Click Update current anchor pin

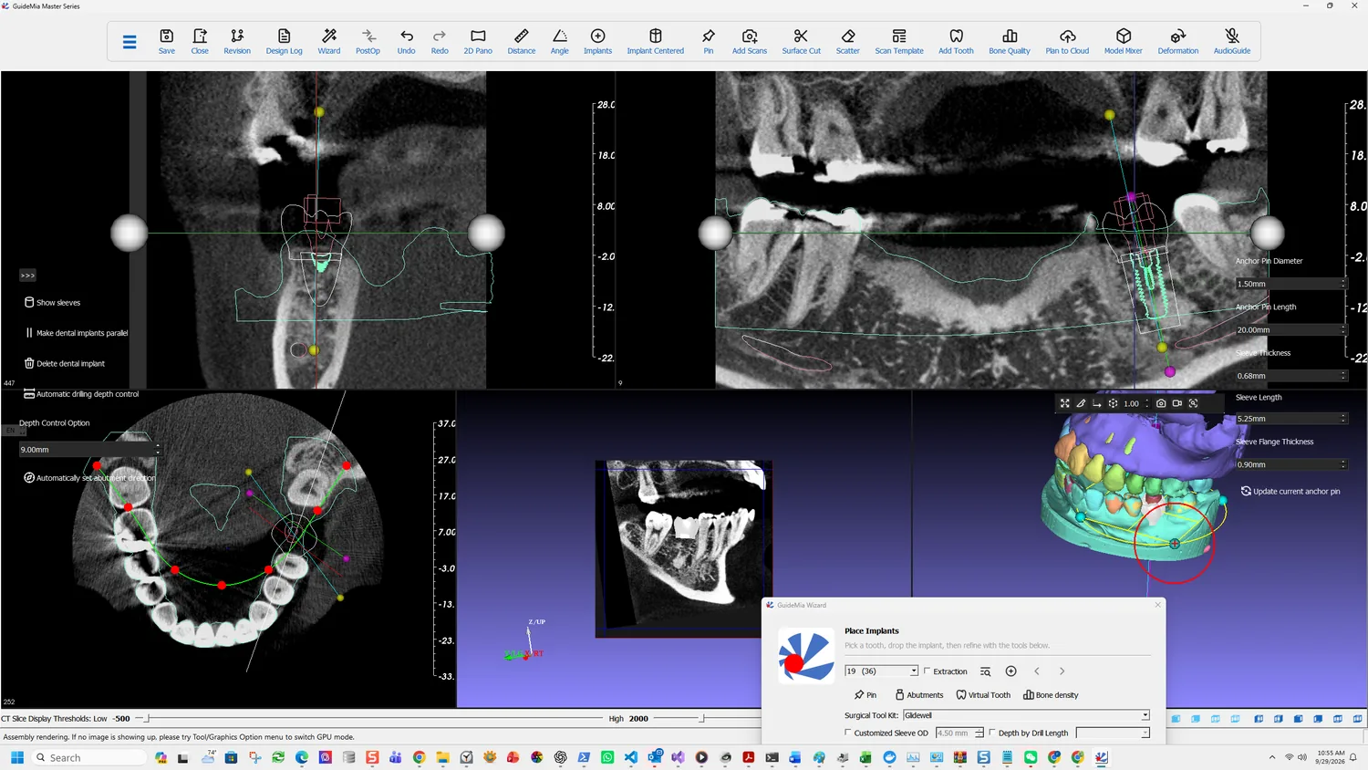pyautogui.click(x=1290, y=491)
